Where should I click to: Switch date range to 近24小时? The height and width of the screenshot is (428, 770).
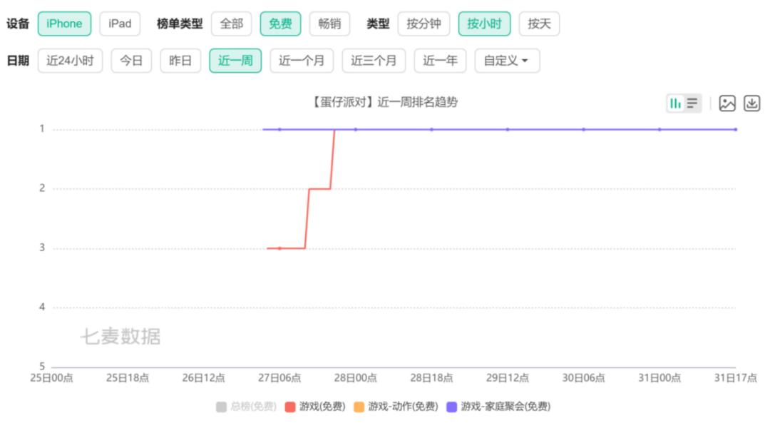coord(71,61)
